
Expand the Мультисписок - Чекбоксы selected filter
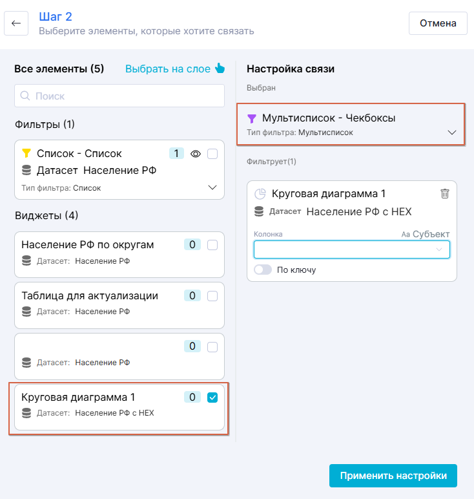click(452, 133)
